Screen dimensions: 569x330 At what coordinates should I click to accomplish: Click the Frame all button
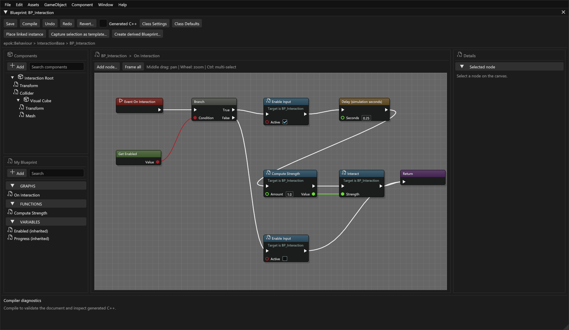(133, 67)
